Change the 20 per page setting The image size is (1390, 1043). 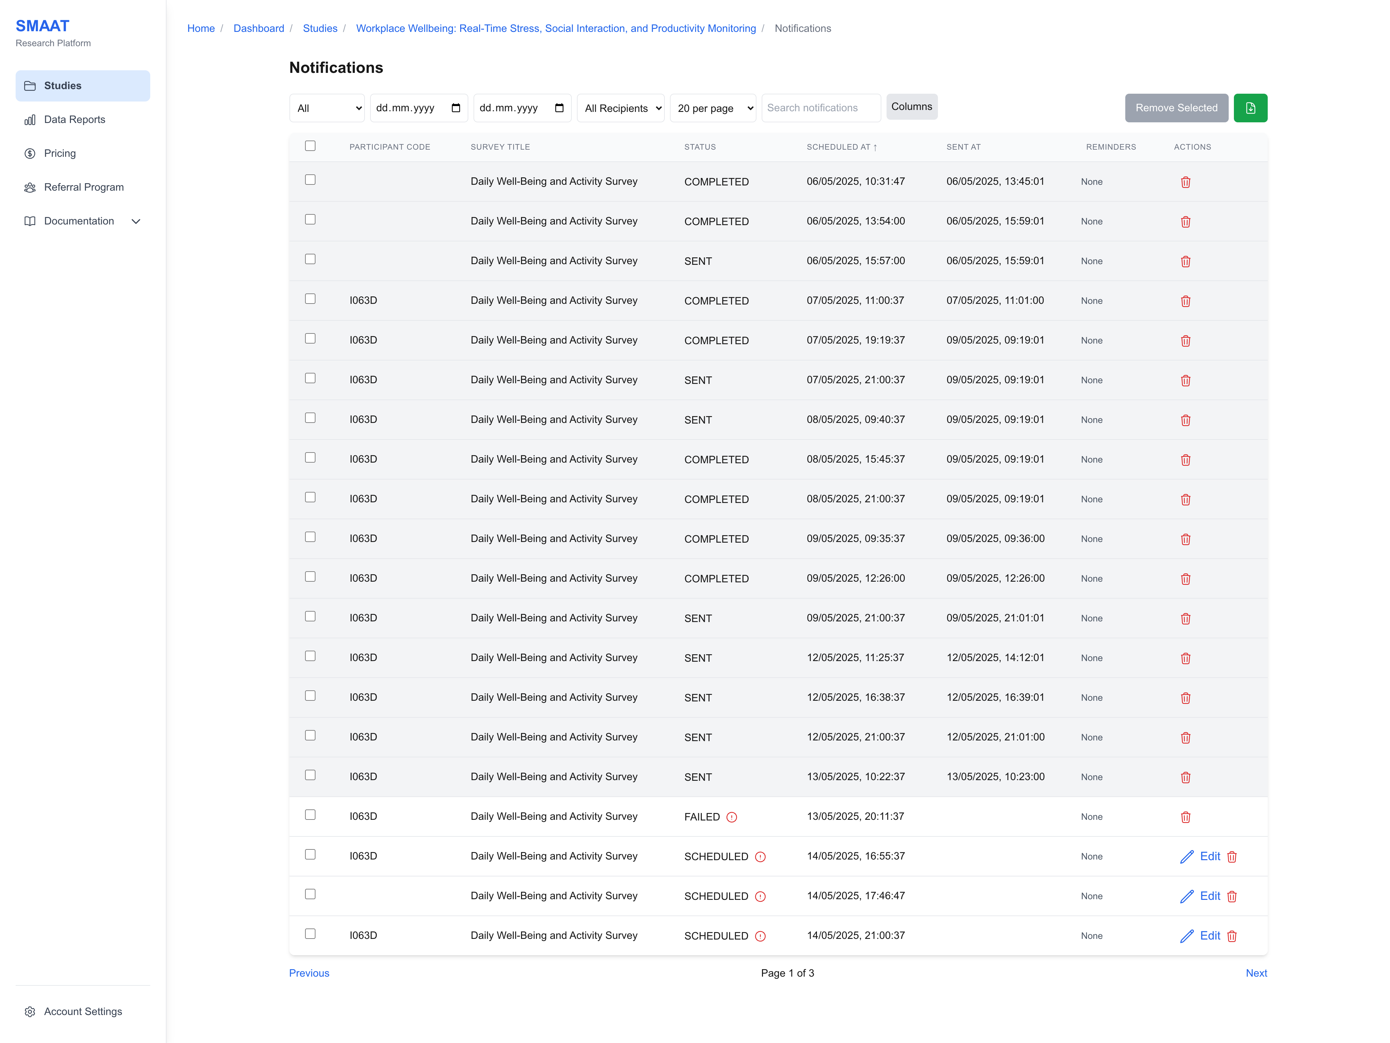click(713, 107)
